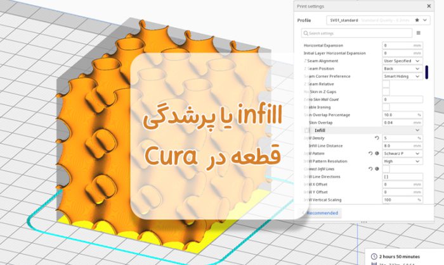The height and width of the screenshot is (265, 444).
Task: Open the settings visibility hamburger menu
Action: [418, 33]
